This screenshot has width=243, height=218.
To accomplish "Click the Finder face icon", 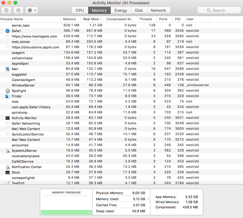I will point(8,96).
